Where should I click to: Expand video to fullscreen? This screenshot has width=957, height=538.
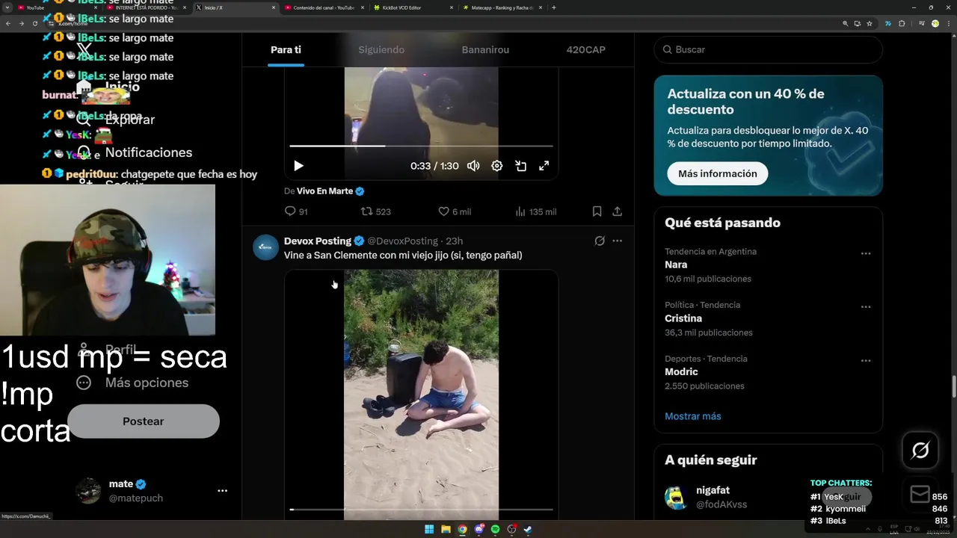[x=544, y=166]
